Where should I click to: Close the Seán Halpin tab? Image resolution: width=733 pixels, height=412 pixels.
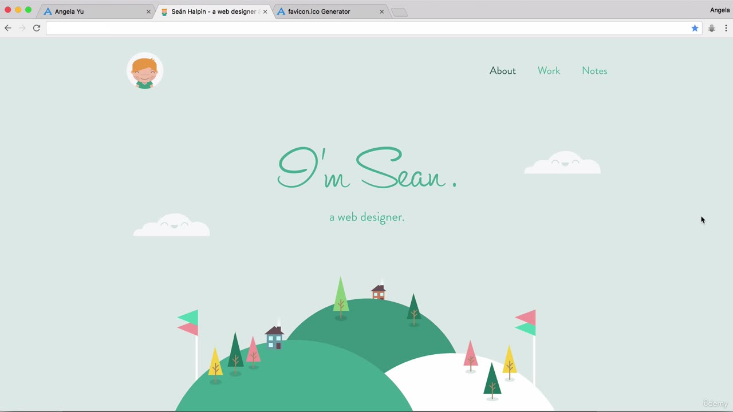pyautogui.click(x=265, y=11)
